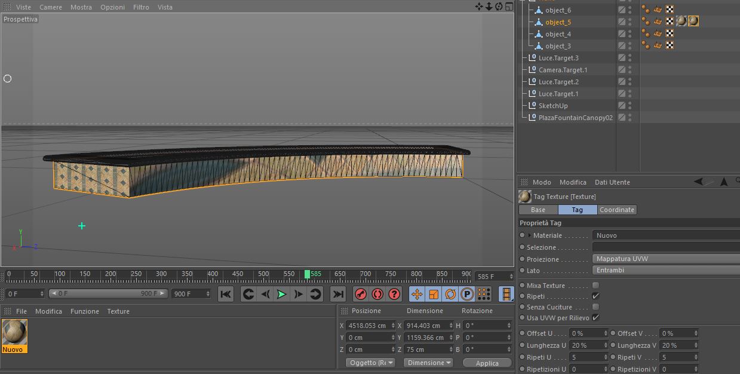This screenshot has height=374, width=740.
Task: Toggle autokeying red circular icon
Action: (377, 294)
